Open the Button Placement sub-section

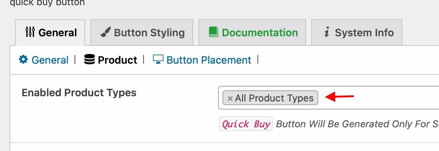click(209, 60)
